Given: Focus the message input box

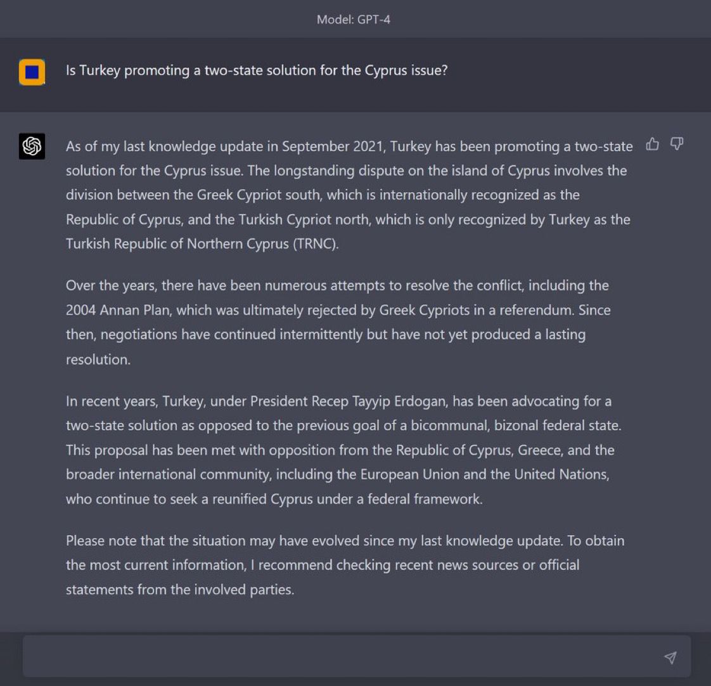Looking at the screenshot, I should pos(356,656).
